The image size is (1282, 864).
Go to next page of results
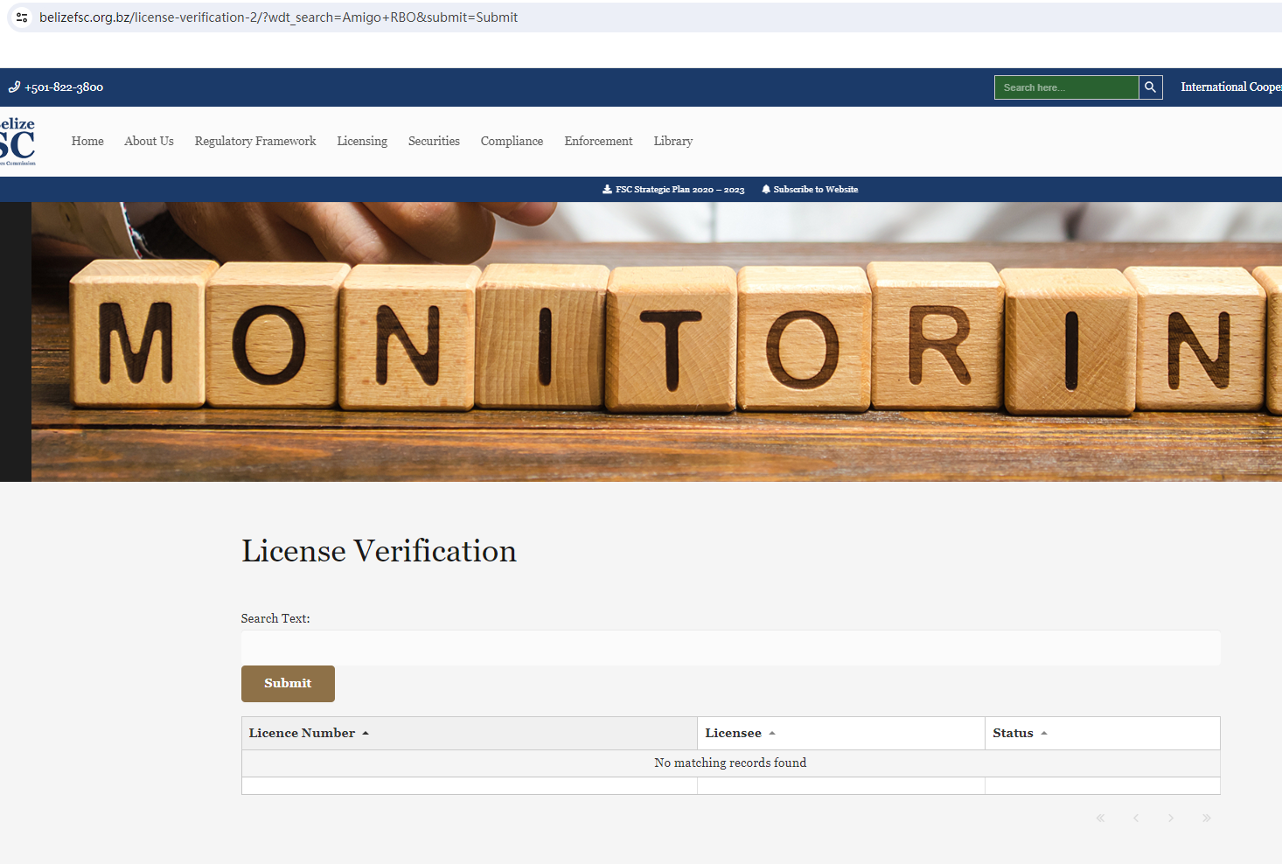[x=1171, y=819]
